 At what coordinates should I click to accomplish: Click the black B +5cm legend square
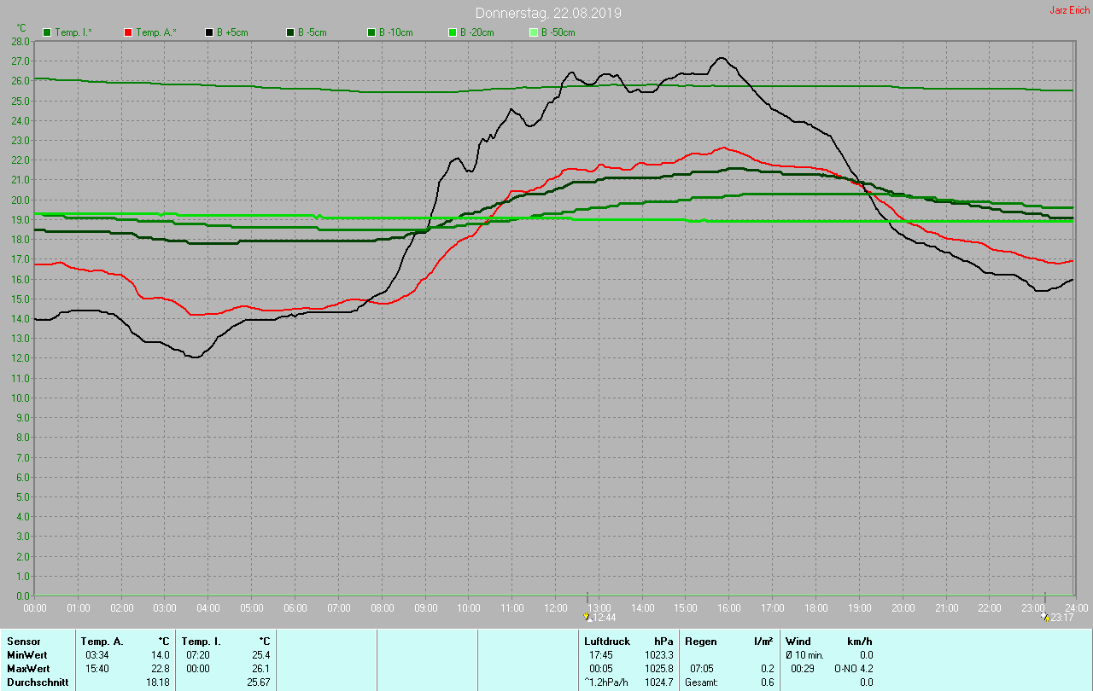coord(209,32)
